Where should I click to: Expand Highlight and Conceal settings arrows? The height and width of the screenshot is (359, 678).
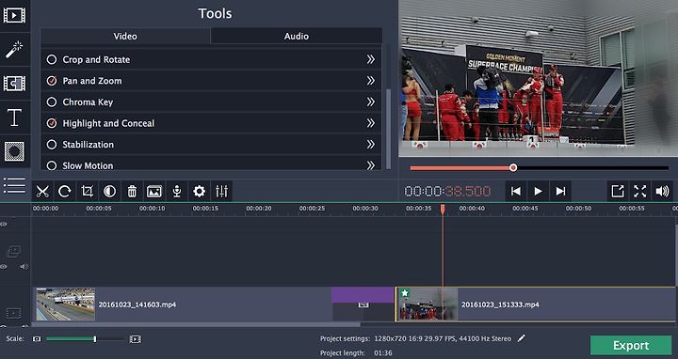coord(371,123)
